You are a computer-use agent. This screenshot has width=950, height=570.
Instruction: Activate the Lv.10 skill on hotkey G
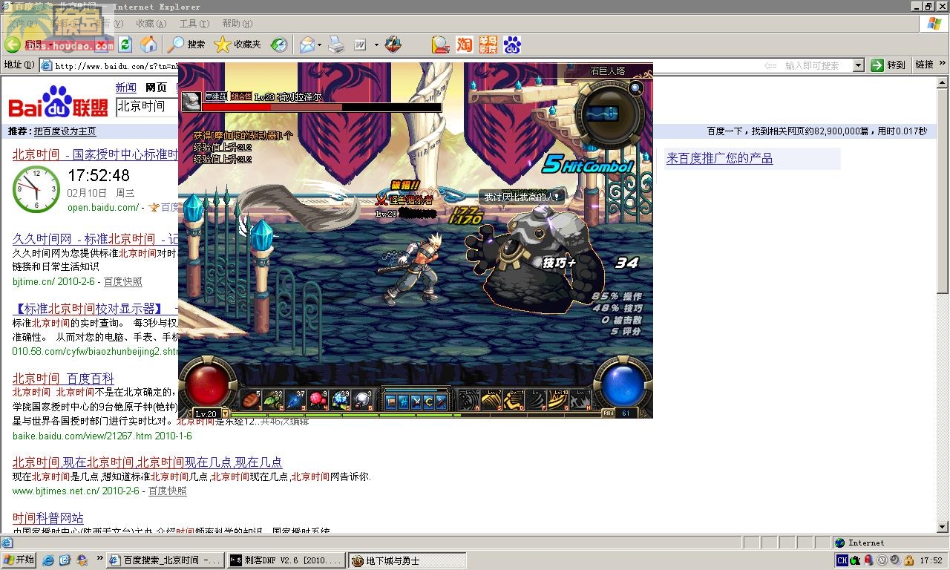[x=557, y=400]
